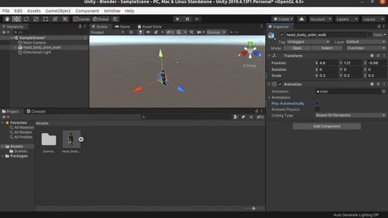Lock the Hierarchy panel

[x=80, y=26]
